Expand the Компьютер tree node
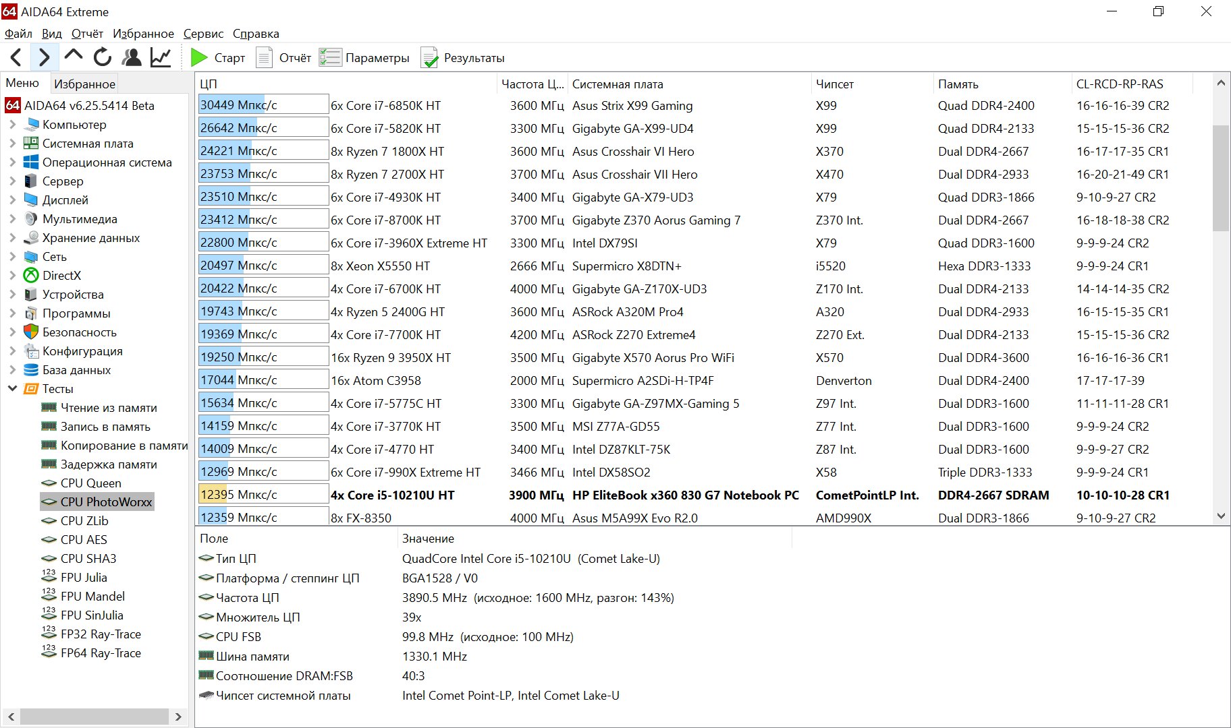 coord(12,125)
